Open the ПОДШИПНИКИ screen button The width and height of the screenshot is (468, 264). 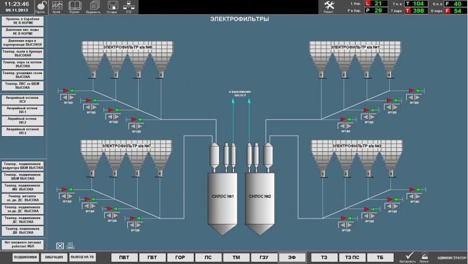tap(25, 257)
